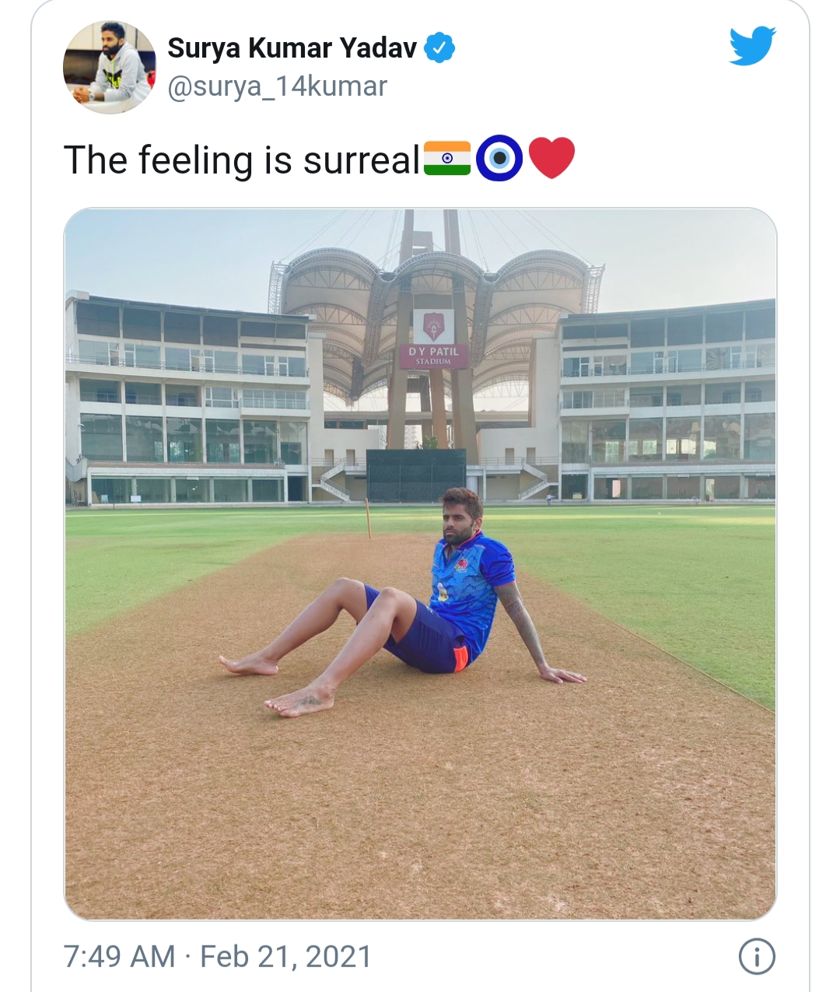Viewport: 840px width, 992px height.
Task: Open Surya Kumar Yadav's profile avatar
Action: [x=109, y=68]
